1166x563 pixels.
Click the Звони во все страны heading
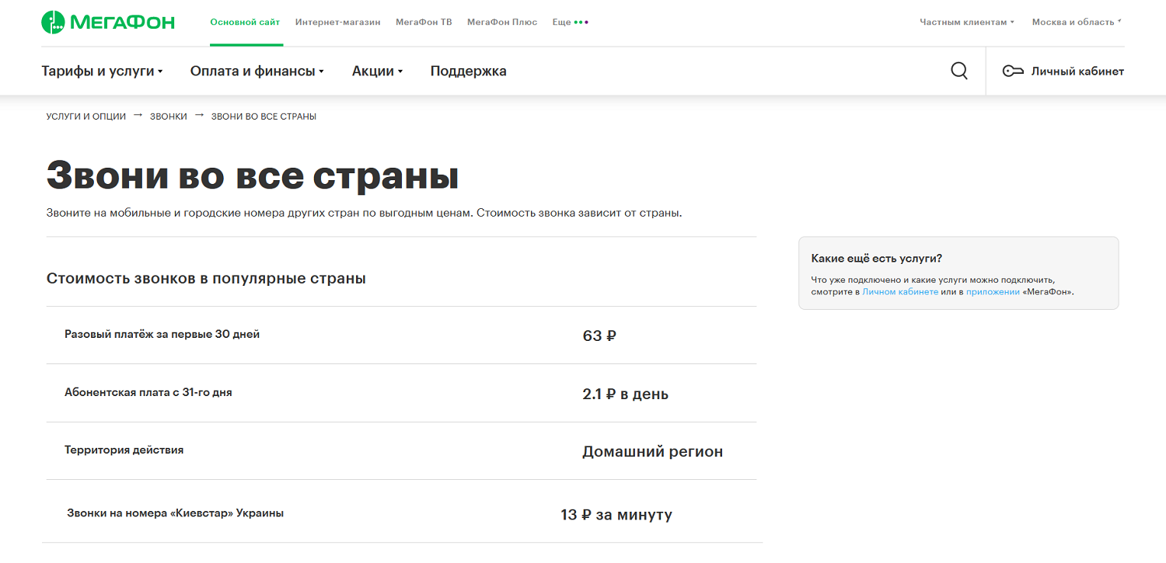253,176
